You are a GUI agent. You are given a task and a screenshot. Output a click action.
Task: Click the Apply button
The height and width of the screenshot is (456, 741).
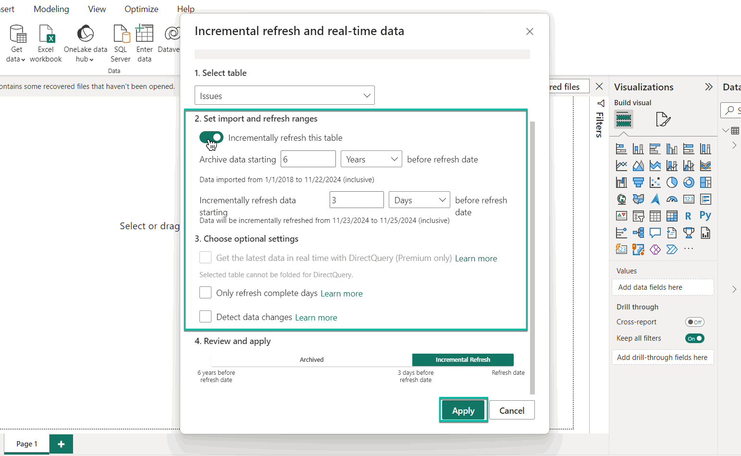click(x=463, y=410)
